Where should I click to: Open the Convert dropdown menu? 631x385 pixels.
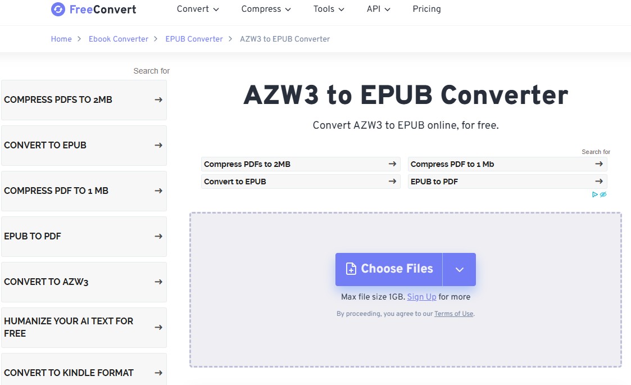(193, 9)
